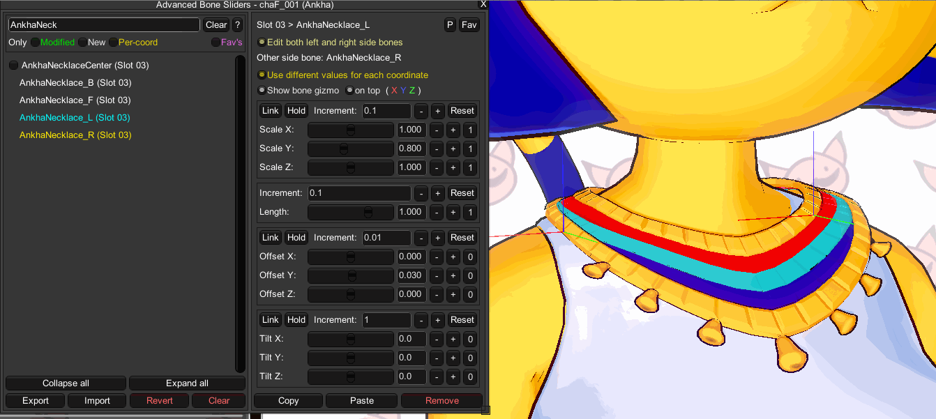Increase Scale increment with plus button
Screen dimensions: 936x419
[437, 111]
